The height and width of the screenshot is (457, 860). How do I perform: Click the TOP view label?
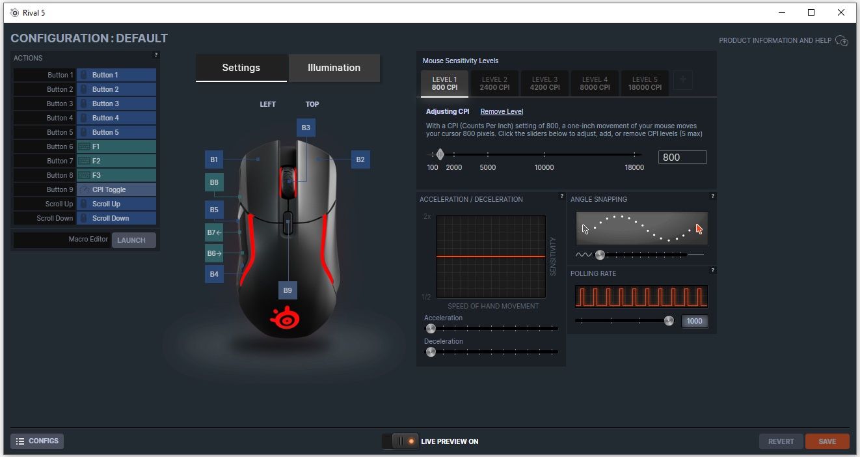312,104
